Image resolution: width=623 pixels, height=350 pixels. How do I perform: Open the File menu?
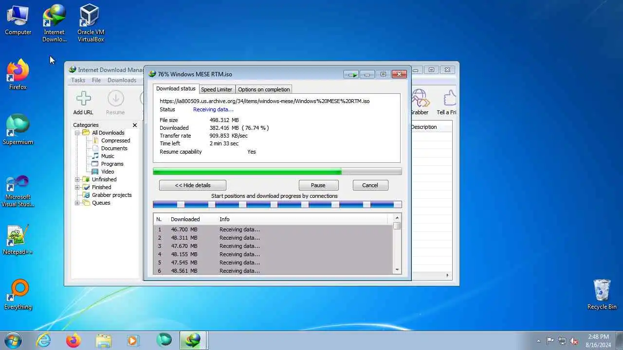click(x=96, y=80)
